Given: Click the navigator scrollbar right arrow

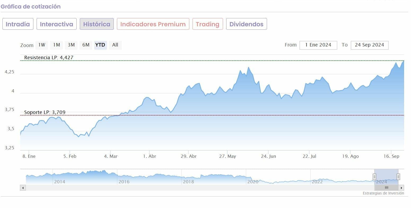Looking at the screenshot, I should coord(401,188).
